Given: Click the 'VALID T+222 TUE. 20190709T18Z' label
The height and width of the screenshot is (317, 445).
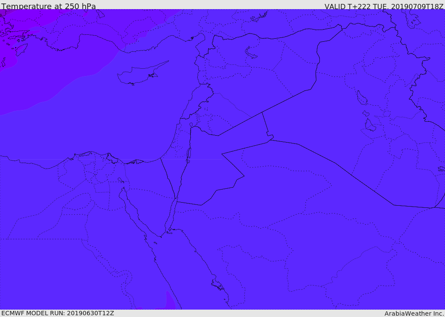Looking at the screenshot, I should [x=384, y=6].
